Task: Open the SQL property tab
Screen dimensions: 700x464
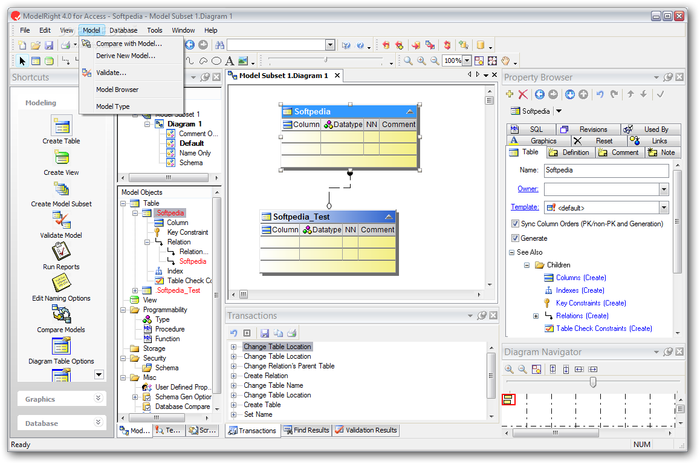Action: pos(531,129)
